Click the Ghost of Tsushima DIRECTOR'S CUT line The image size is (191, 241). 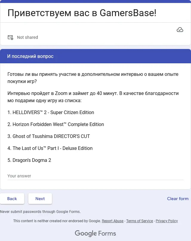point(49,136)
